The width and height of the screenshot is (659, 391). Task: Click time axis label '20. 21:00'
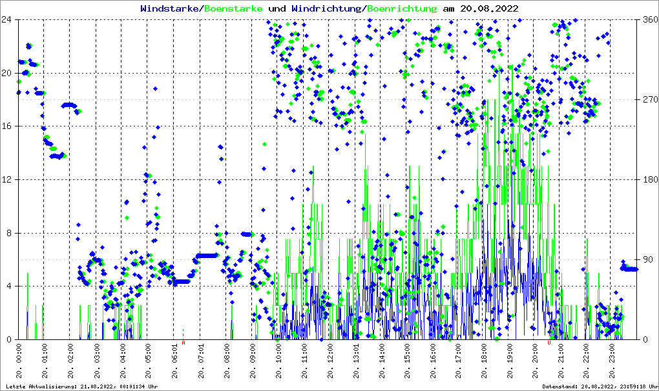coord(561,361)
